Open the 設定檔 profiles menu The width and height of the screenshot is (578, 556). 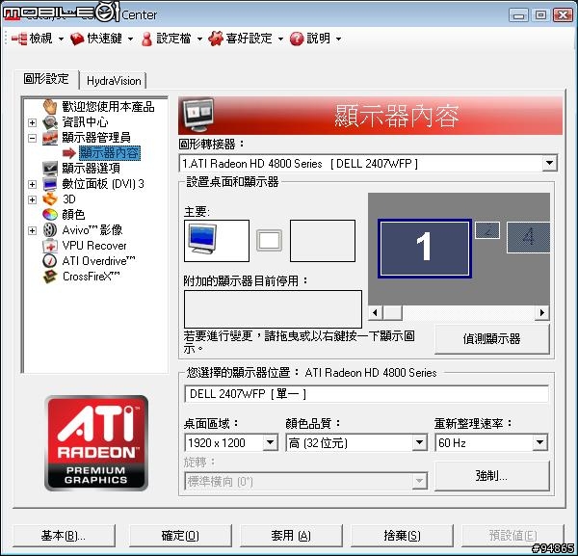[x=171, y=39]
